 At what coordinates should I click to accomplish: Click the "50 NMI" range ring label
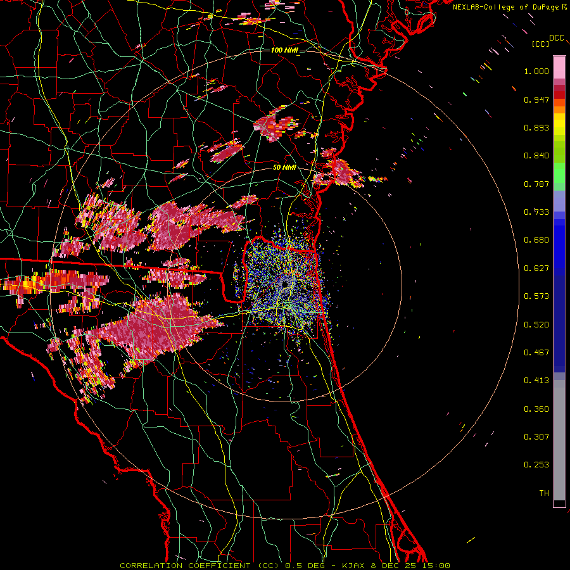click(284, 167)
